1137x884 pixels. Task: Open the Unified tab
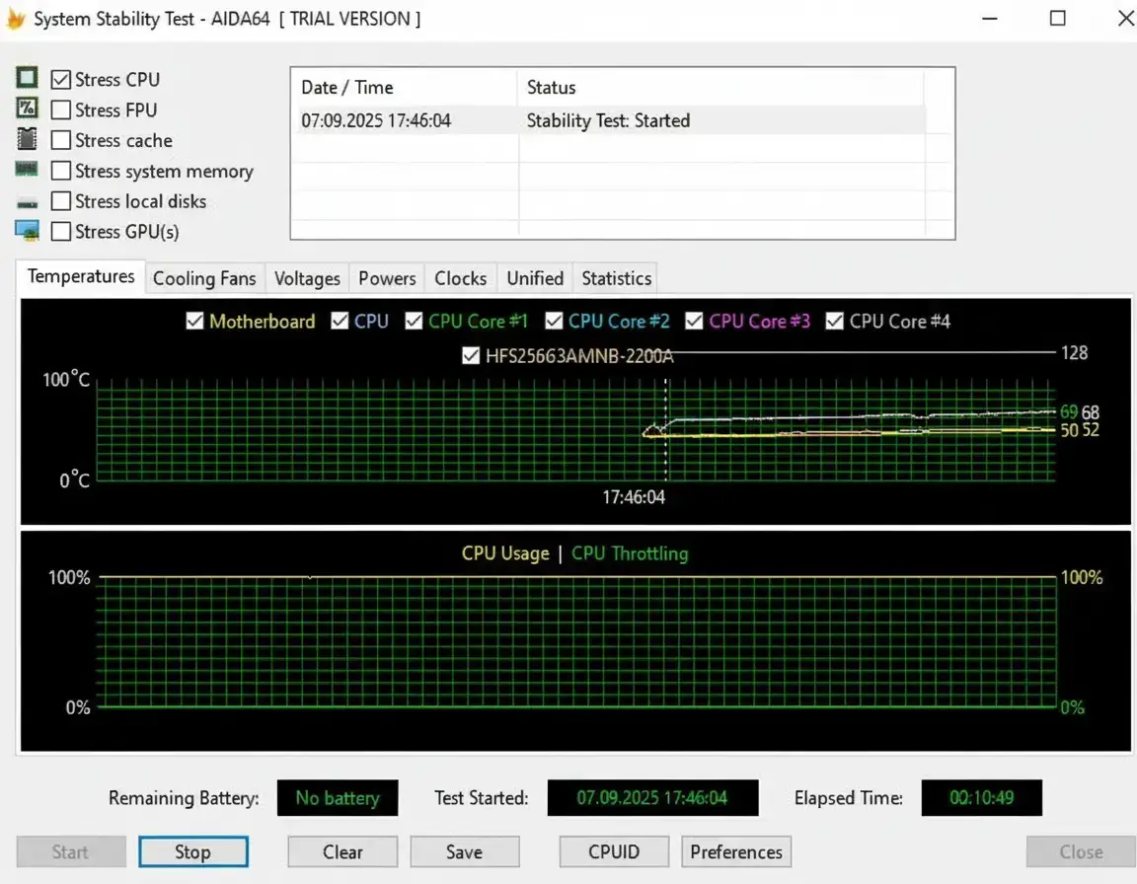tap(535, 279)
